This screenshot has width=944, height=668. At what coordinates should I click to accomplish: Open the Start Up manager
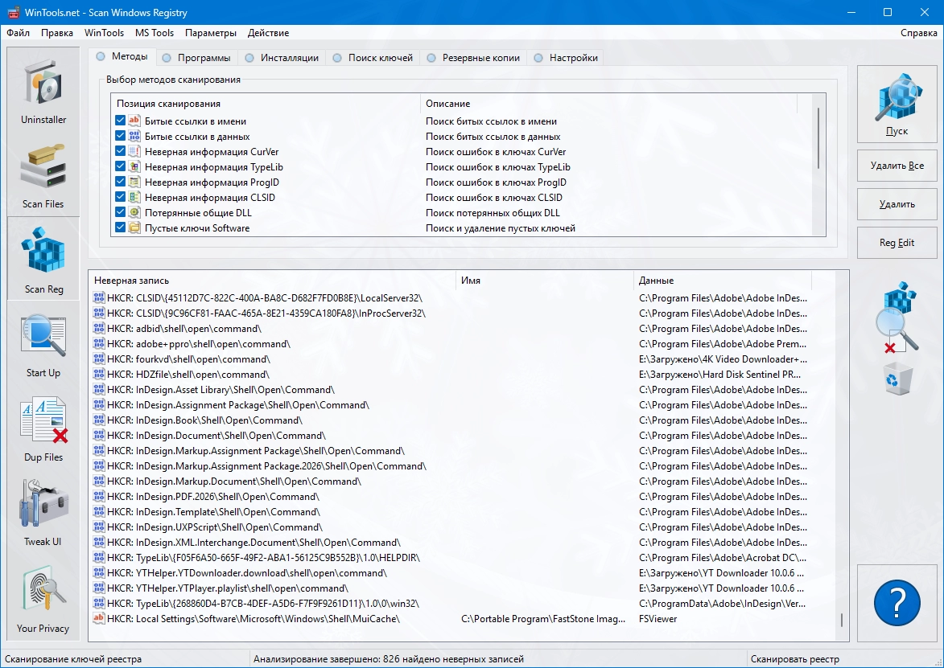pyautogui.click(x=43, y=343)
